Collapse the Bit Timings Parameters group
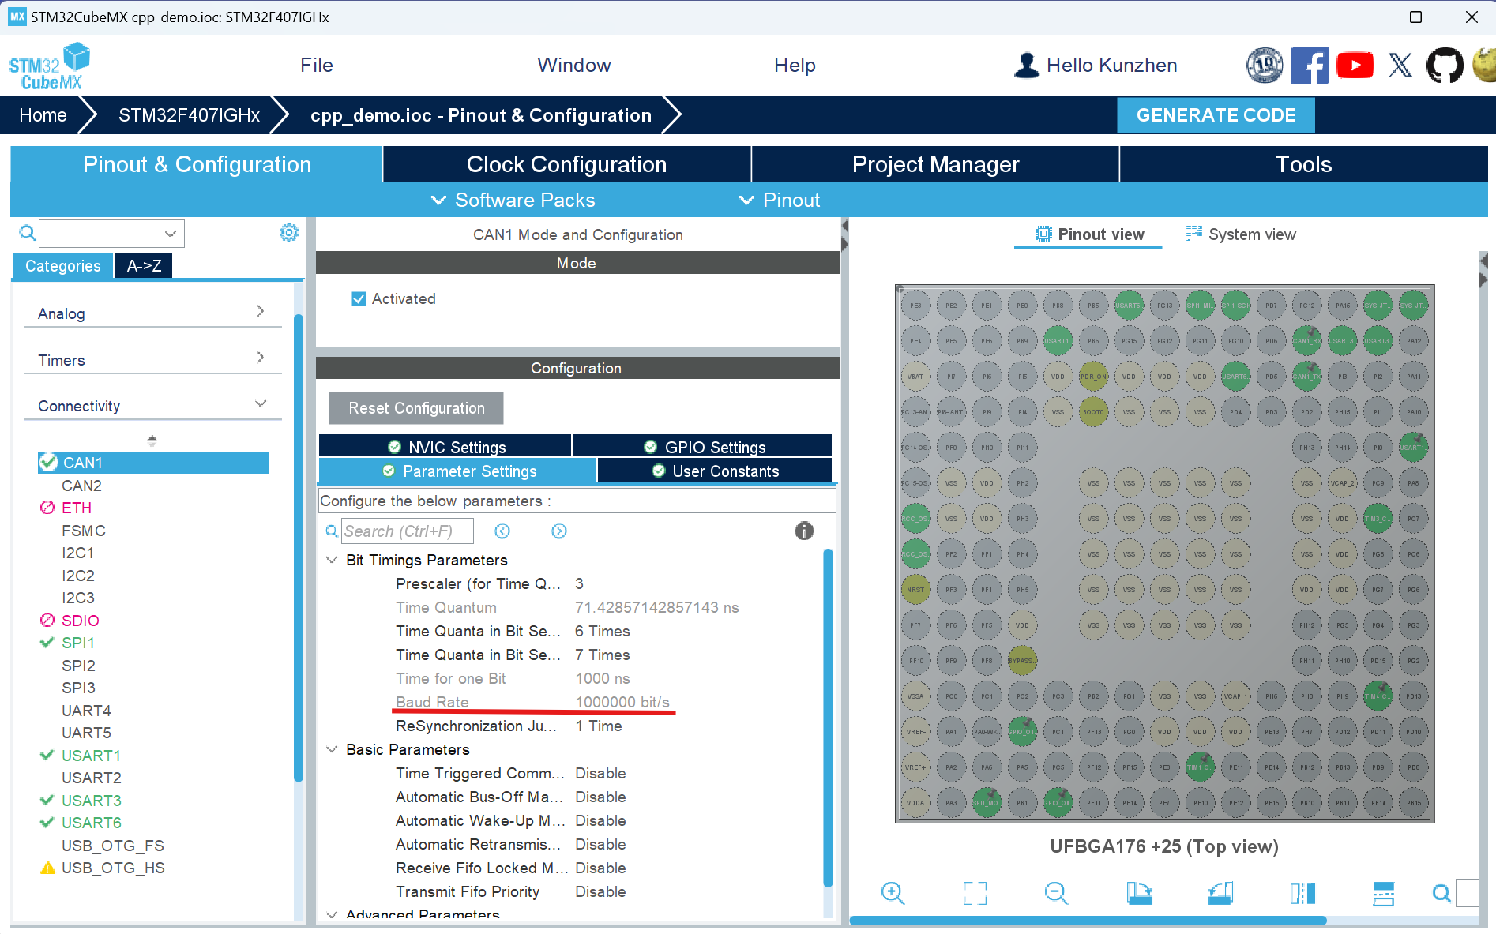The width and height of the screenshot is (1496, 934). click(332, 560)
